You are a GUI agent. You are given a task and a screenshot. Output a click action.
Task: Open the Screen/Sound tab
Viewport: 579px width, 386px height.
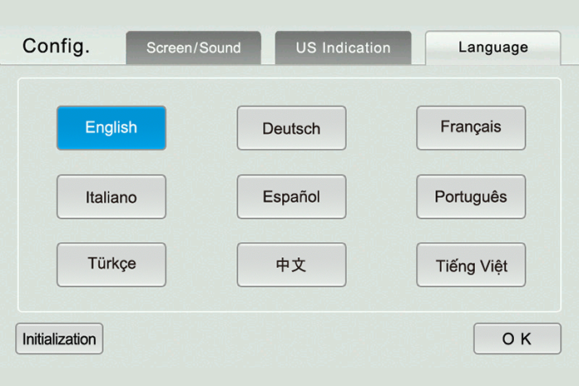coord(194,47)
